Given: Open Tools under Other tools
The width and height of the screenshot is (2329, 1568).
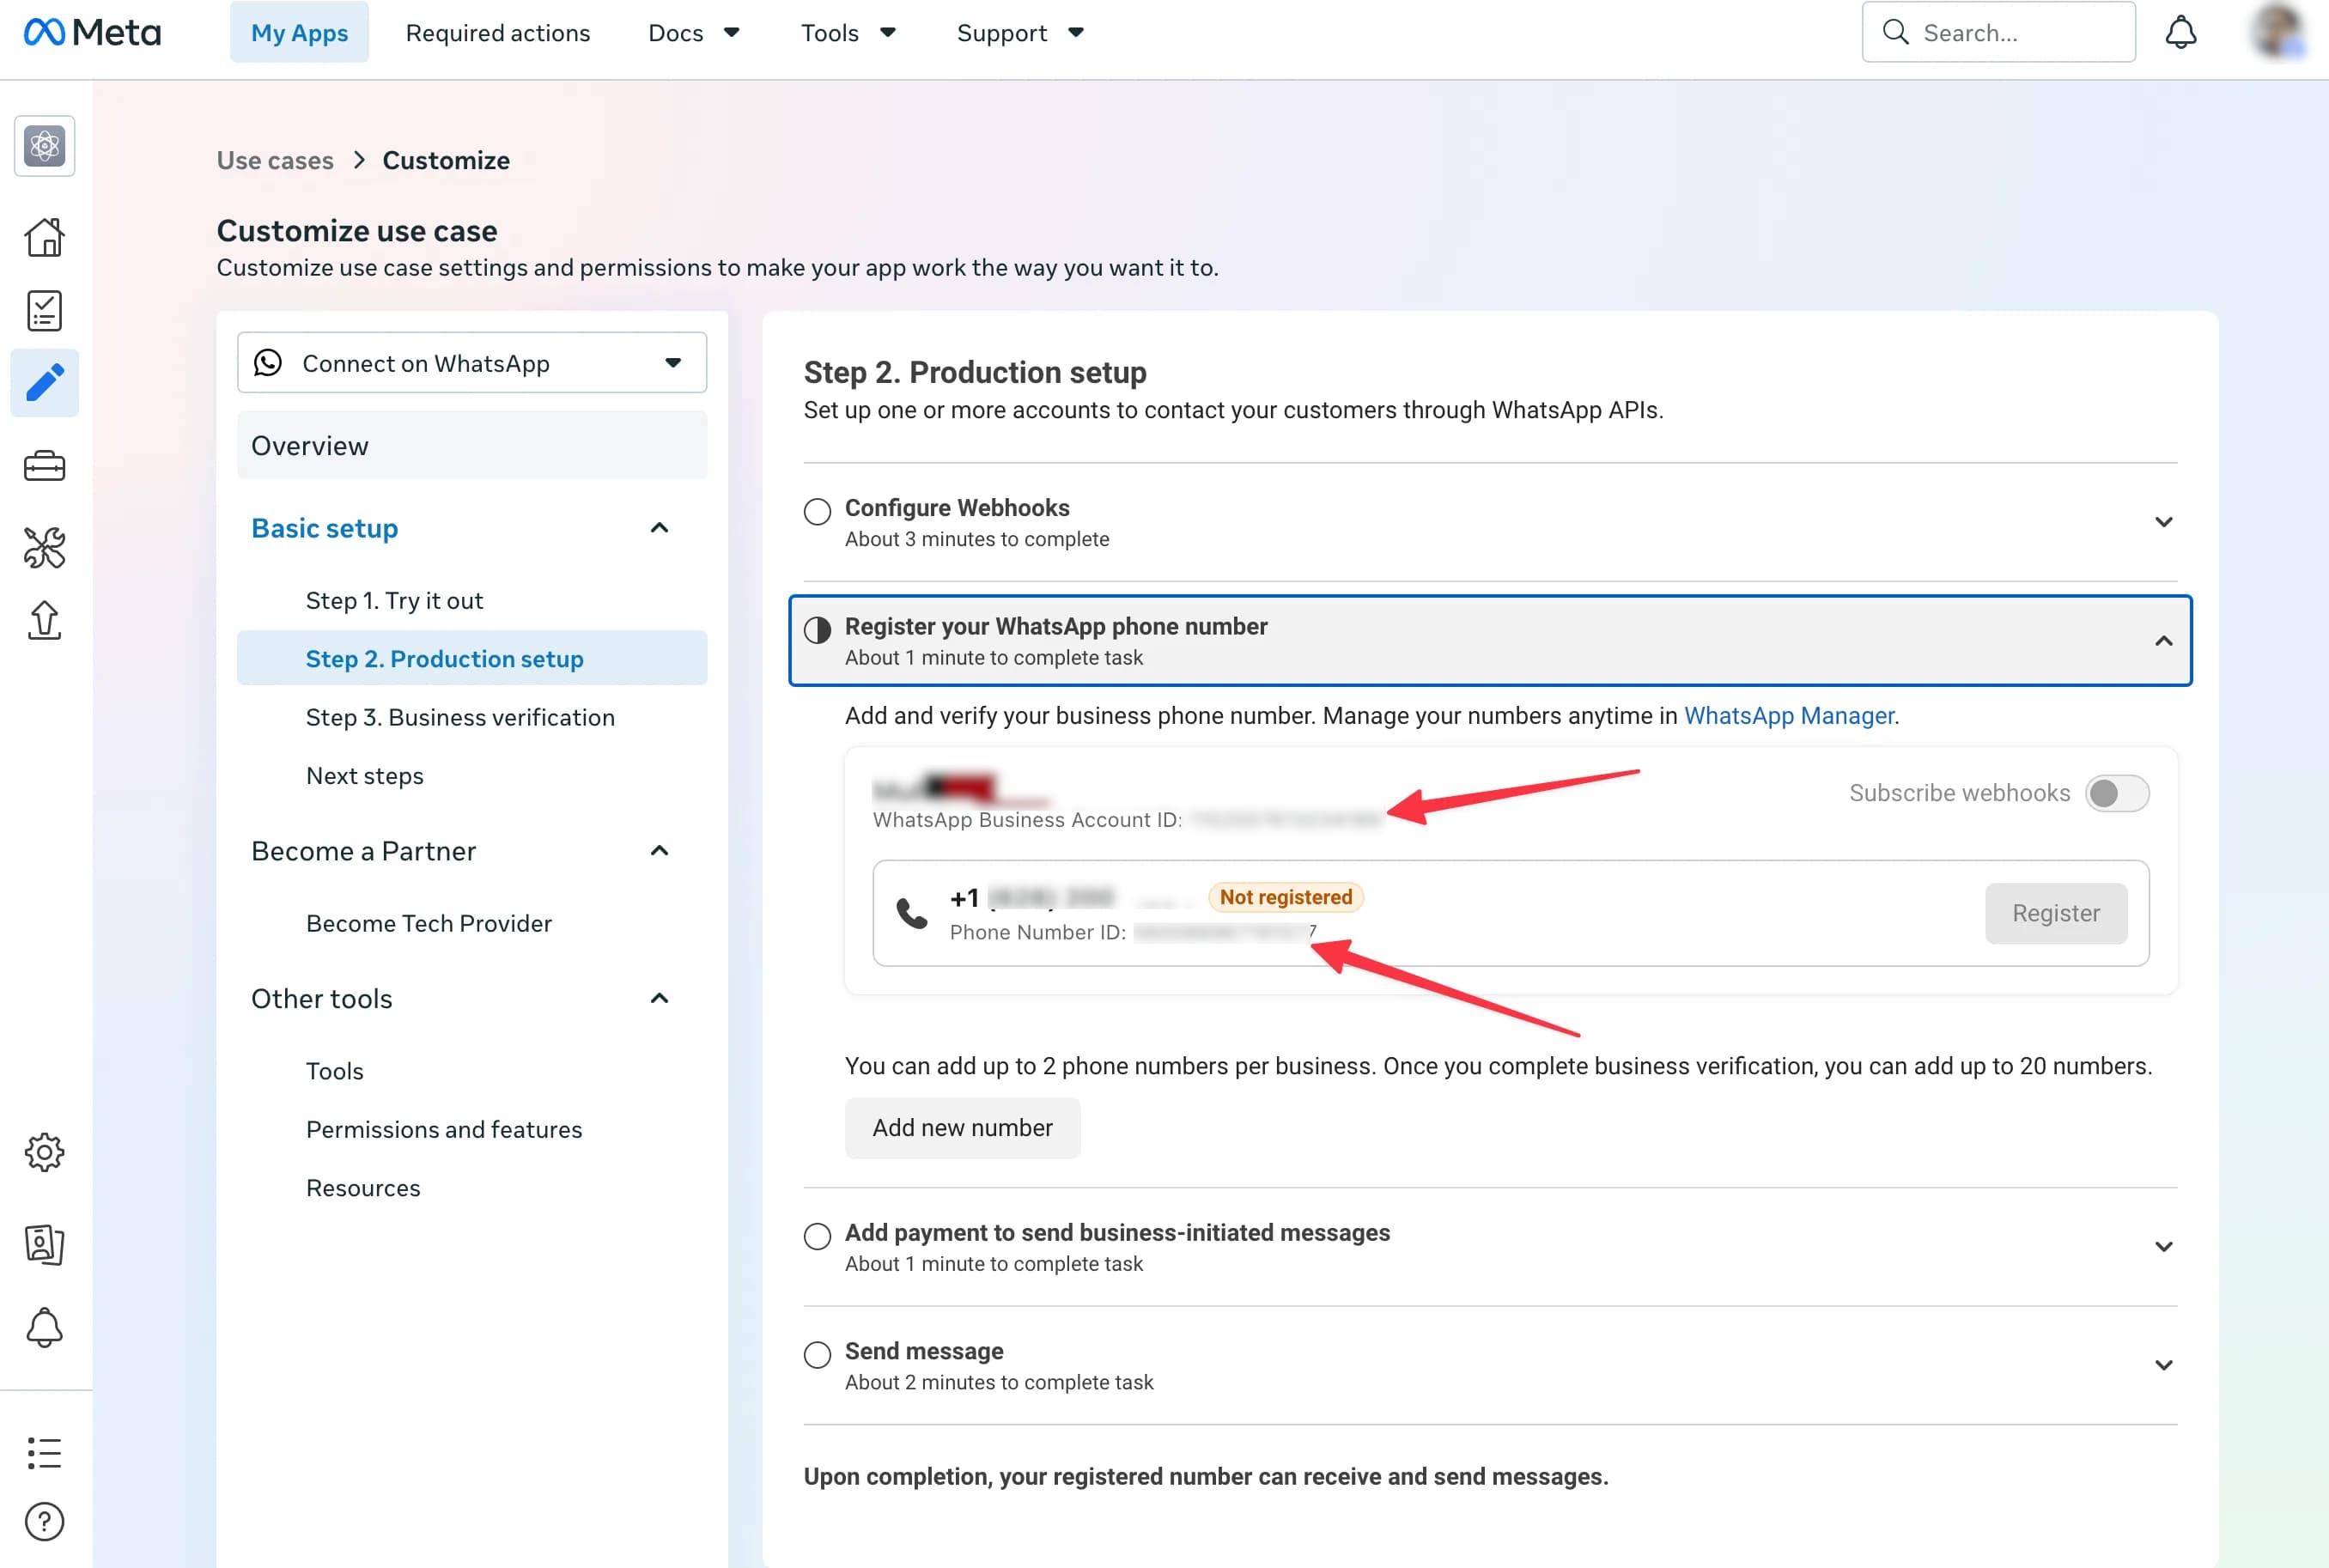Looking at the screenshot, I should [335, 1071].
